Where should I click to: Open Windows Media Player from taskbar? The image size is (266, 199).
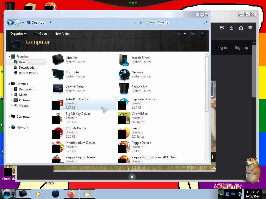[38, 194]
